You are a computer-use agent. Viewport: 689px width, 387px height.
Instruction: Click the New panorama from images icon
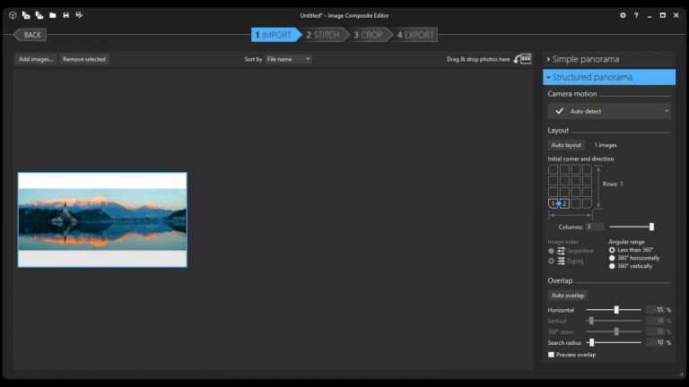pyautogui.click(x=26, y=15)
